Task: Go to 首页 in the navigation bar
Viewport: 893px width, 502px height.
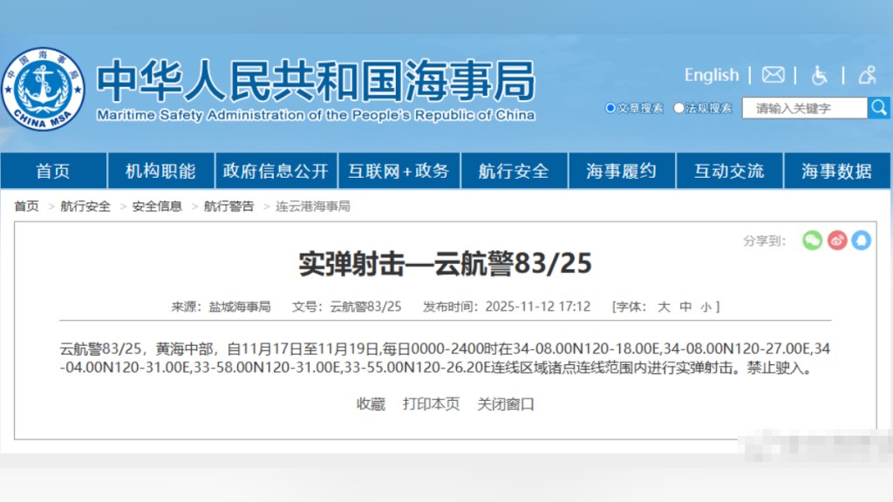Action: pos(55,172)
